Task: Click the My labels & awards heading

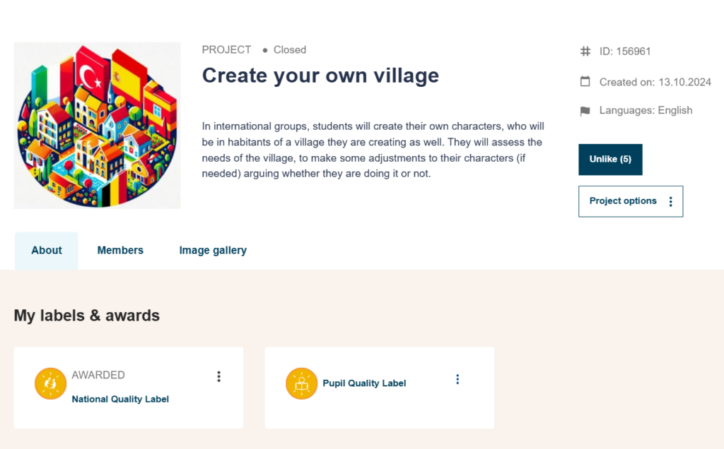Action: point(87,316)
